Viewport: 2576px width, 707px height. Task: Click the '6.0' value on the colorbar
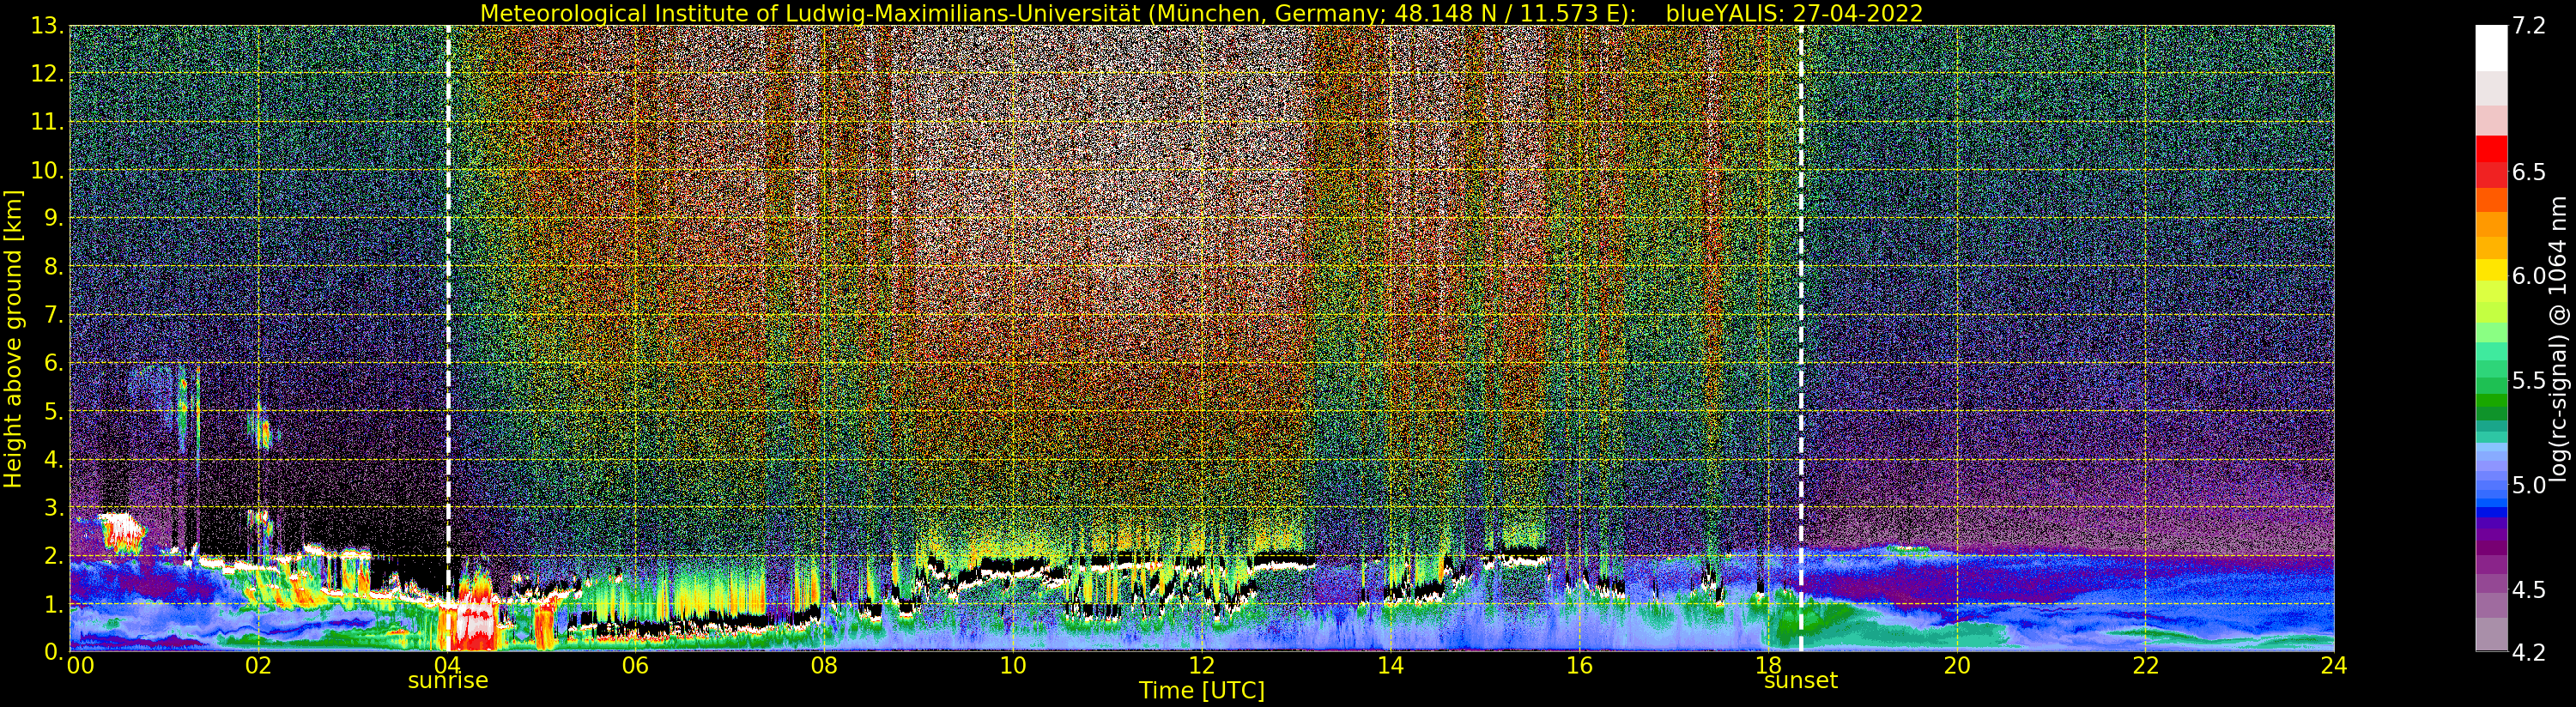click(2529, 276)
